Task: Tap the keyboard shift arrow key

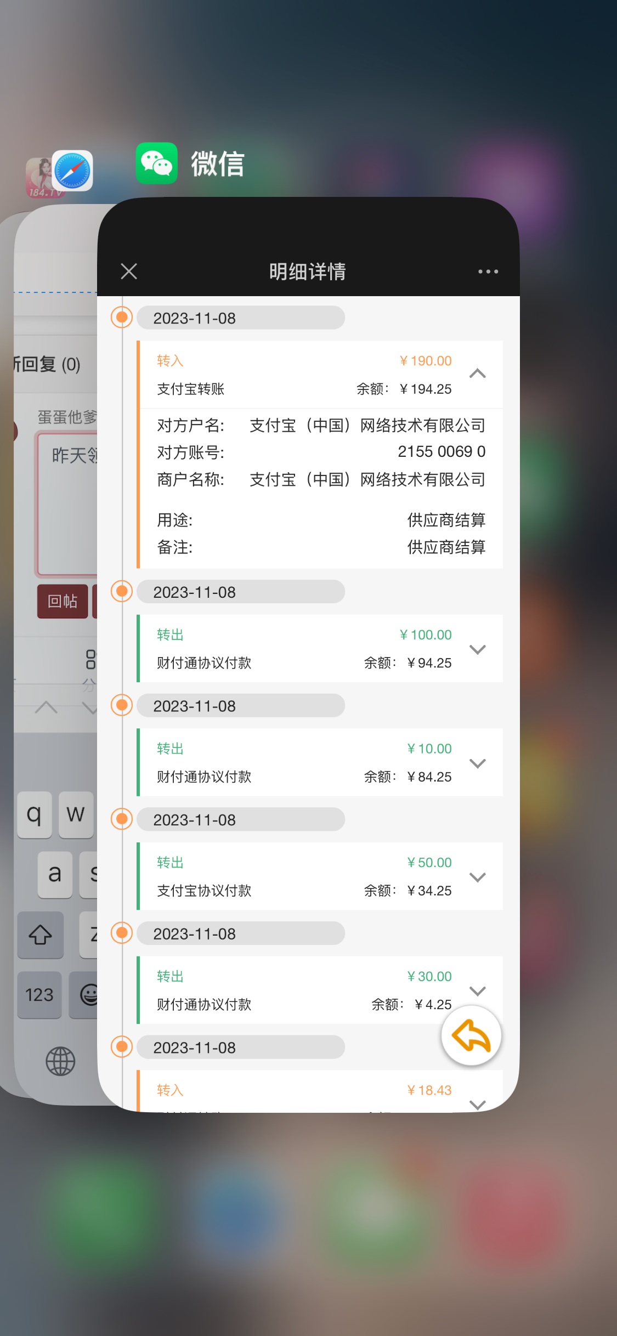Action: pyautogui.click(x=41, y=935)
